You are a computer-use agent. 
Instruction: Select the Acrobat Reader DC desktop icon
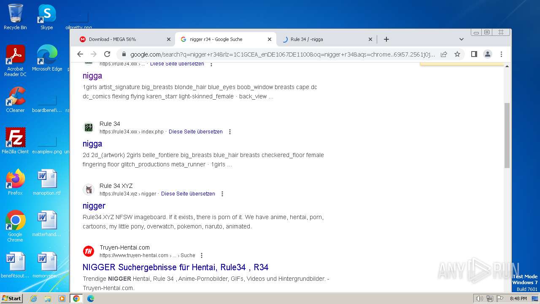coord(15,61)
